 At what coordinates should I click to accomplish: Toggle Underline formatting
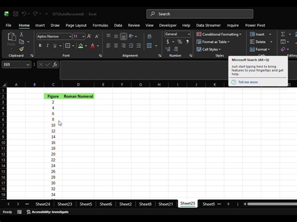pos(55,46)
